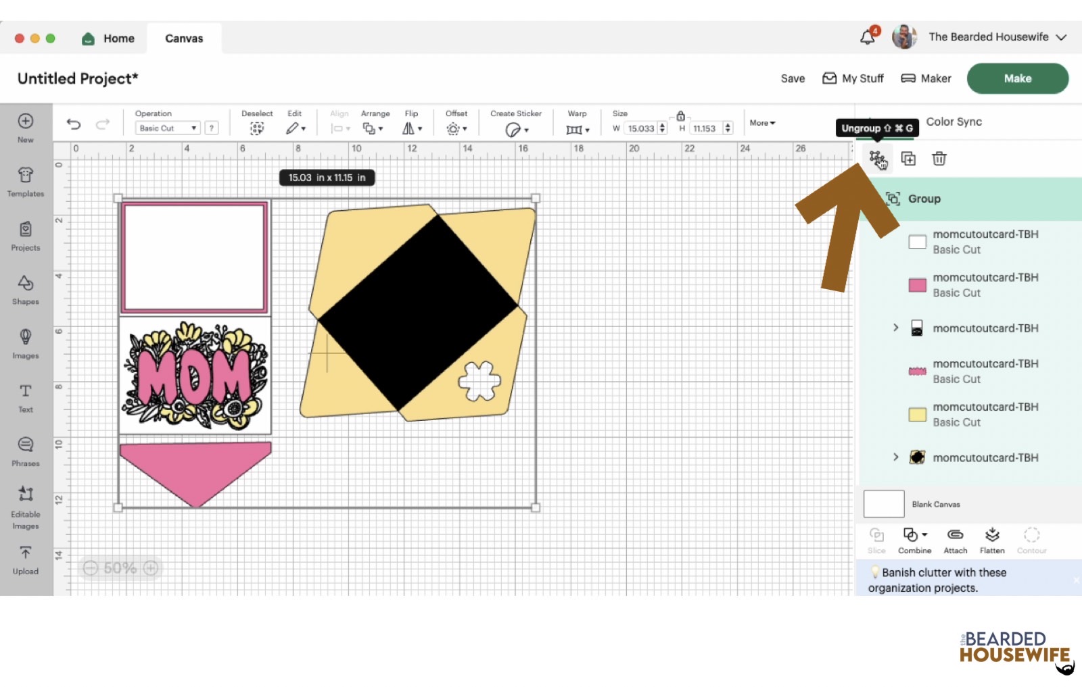Open the Shapes tool in sidebar
1082x687 pixels.
26,290
